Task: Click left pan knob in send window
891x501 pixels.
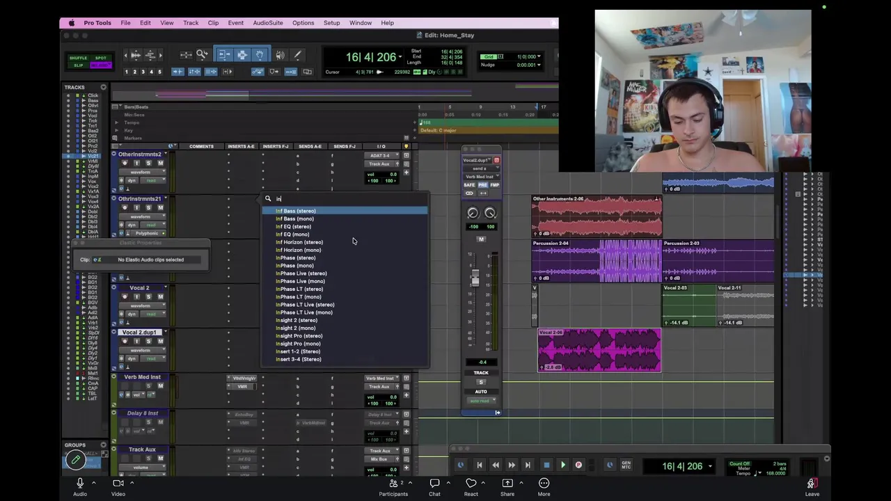Action: pos(473,214)
